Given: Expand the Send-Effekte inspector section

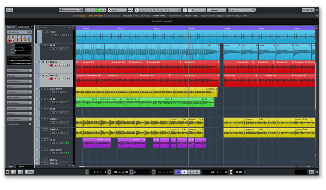Looking at the screenshot, I should [19, 98].
